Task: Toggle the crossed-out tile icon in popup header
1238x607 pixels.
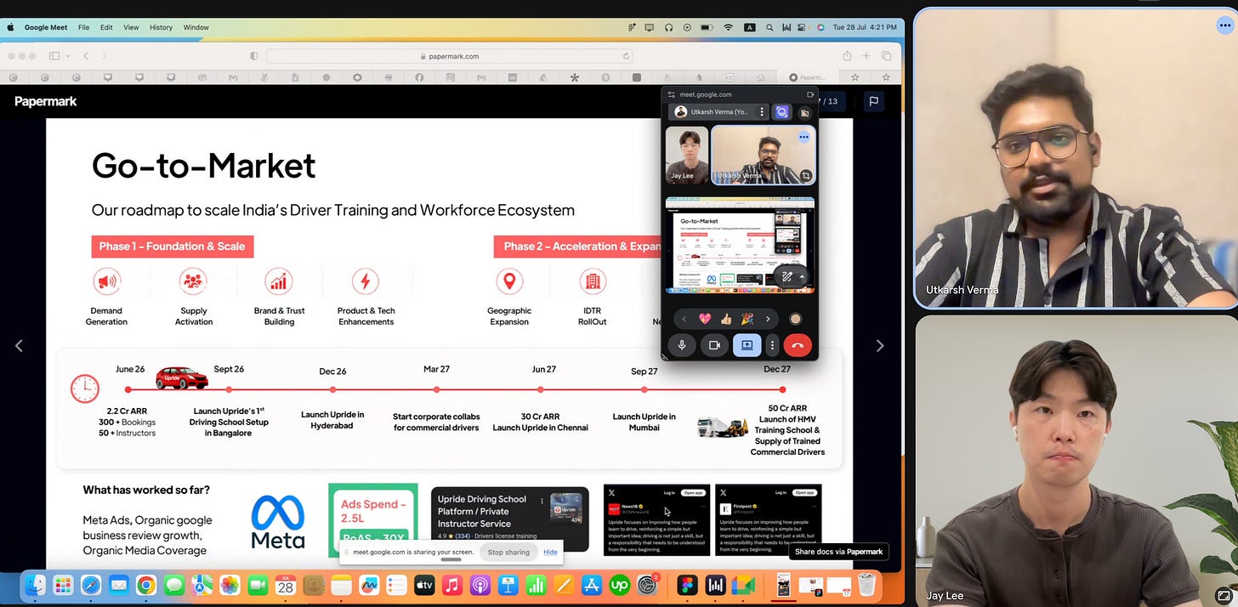Action: click(x=804, y=112)
